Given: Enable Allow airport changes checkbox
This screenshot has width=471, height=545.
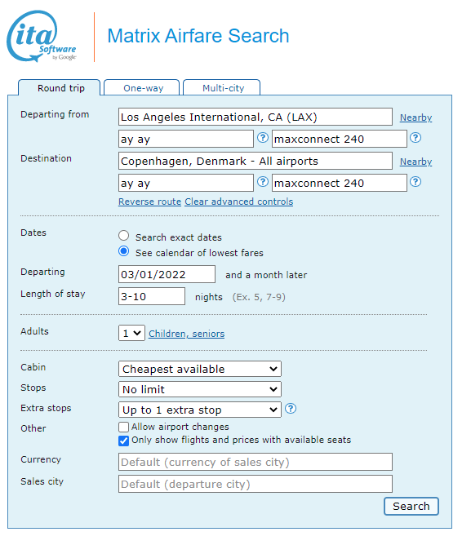Looking at the screenshot, I should [x=123, y=427].
